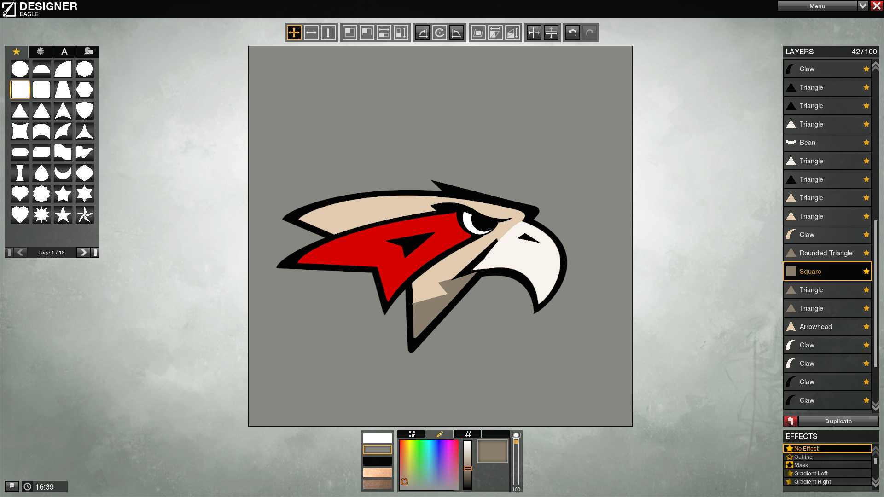Go to next shapes page

pos(83,252)
